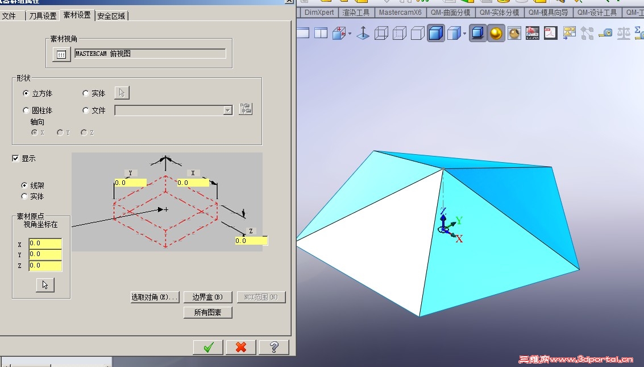This screenshot has height=367, width=644.
Task: Toggle shadows in shaded mode icon
Action: [477, 33]
